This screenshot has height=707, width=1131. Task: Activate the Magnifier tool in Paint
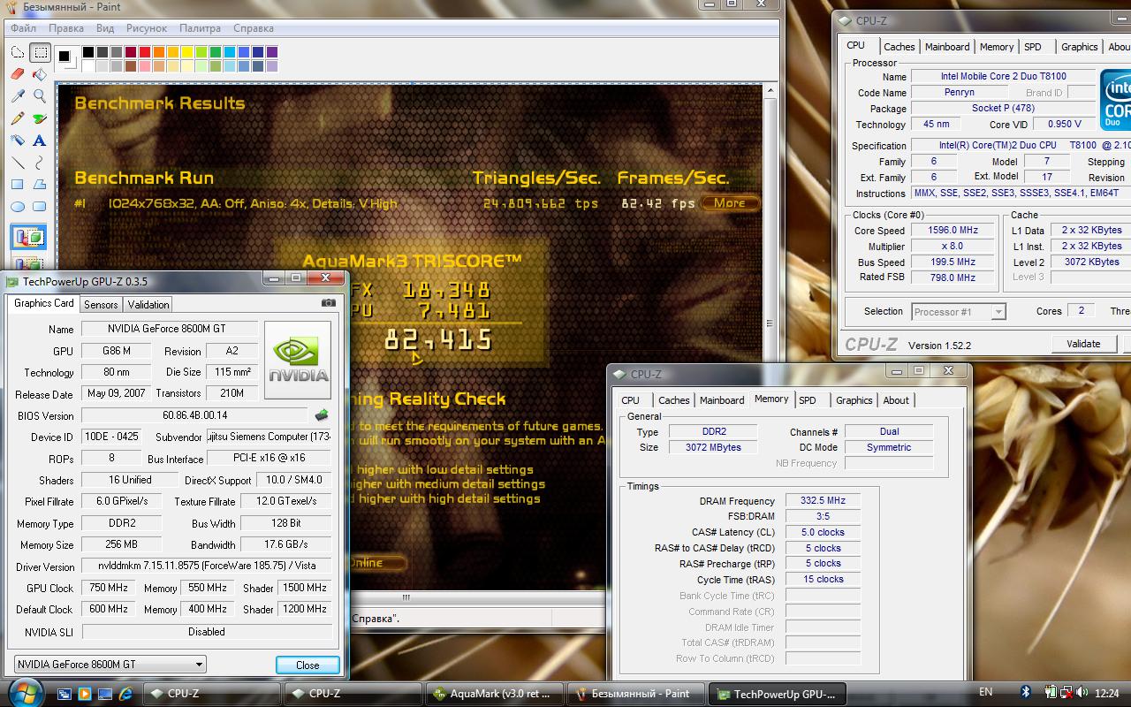coord(40,96)
